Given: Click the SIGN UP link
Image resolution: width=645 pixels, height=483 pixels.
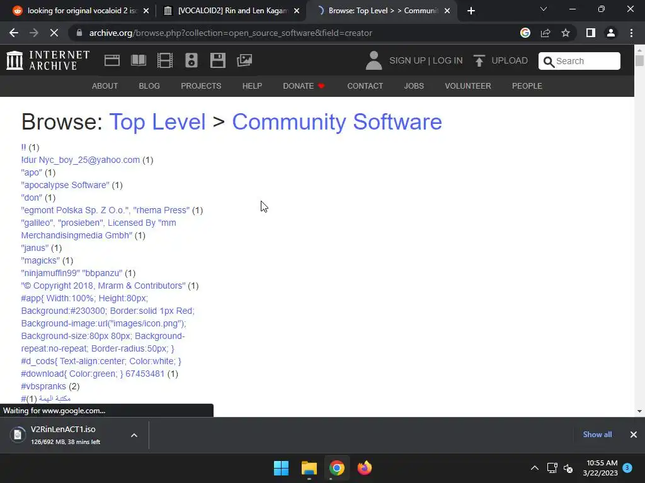Looking at the screenshot, I should click(x=408, y=61).
